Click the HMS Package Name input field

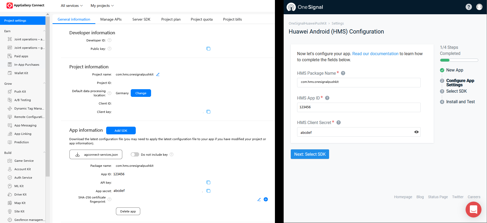[359, 83]
